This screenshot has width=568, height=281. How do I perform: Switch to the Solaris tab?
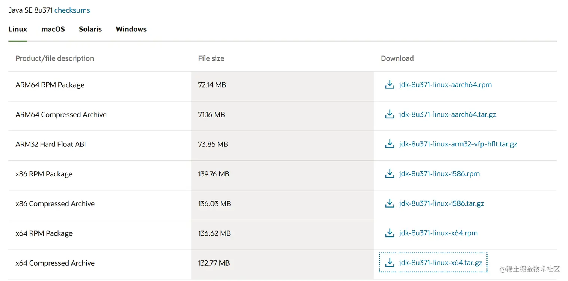90,29
